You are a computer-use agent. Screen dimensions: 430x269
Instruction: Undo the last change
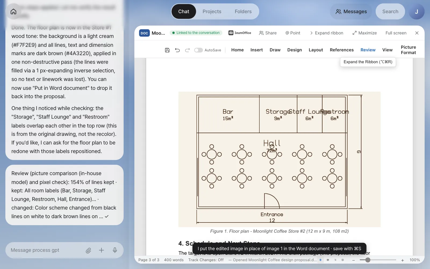click(177, 50)
